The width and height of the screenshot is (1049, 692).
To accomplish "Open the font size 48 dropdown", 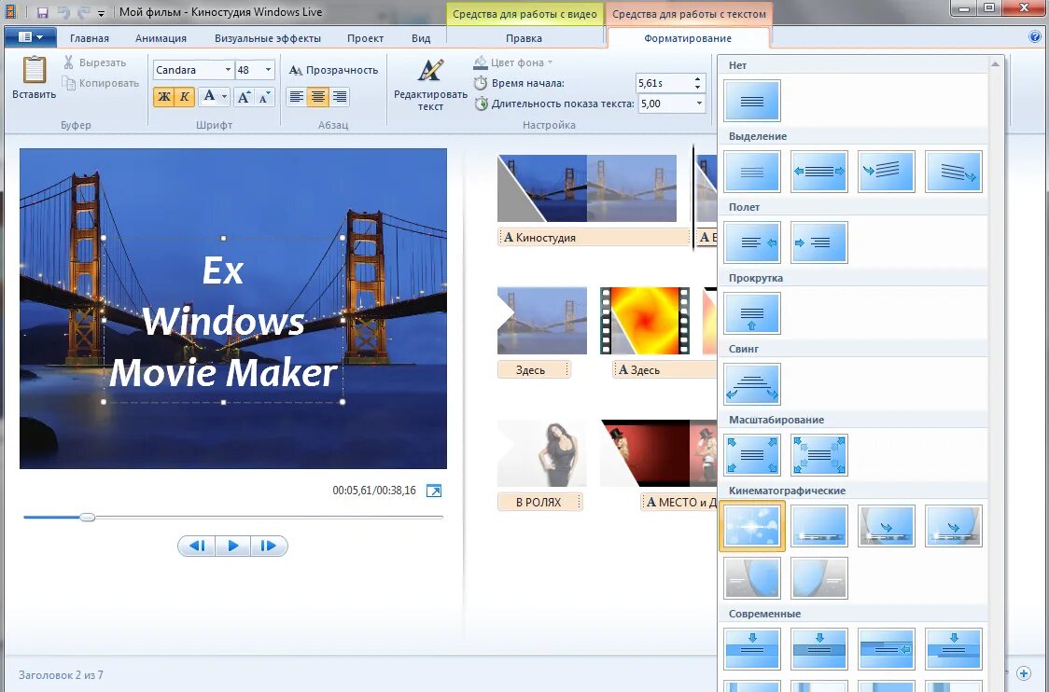I will [268, 70].
